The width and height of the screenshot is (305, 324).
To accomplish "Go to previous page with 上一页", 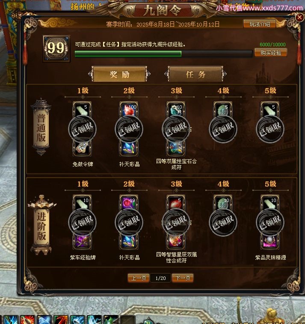I will pyautogui.click(x=139, y=278).
